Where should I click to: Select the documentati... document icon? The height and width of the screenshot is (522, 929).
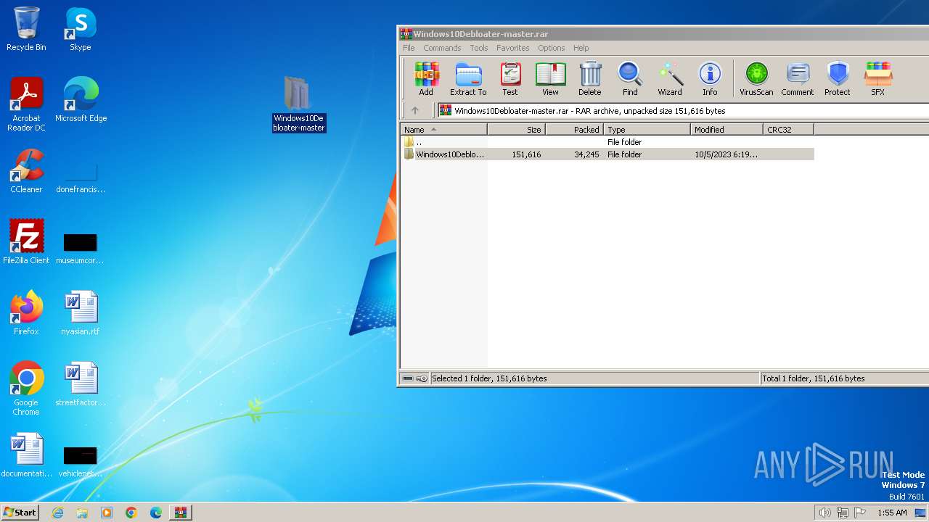click(26, 455)
